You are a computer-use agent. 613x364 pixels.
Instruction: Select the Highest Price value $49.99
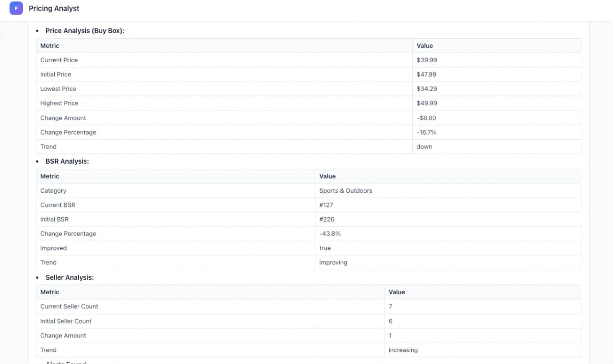coord(427,103)
